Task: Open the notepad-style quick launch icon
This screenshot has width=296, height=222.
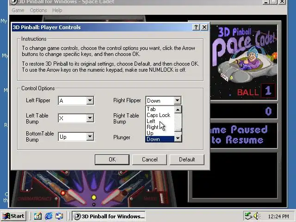Action: [x=38, y=216]
